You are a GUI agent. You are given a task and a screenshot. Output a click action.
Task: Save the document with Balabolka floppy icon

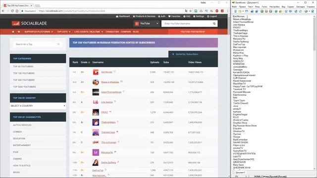click(247, 11)
